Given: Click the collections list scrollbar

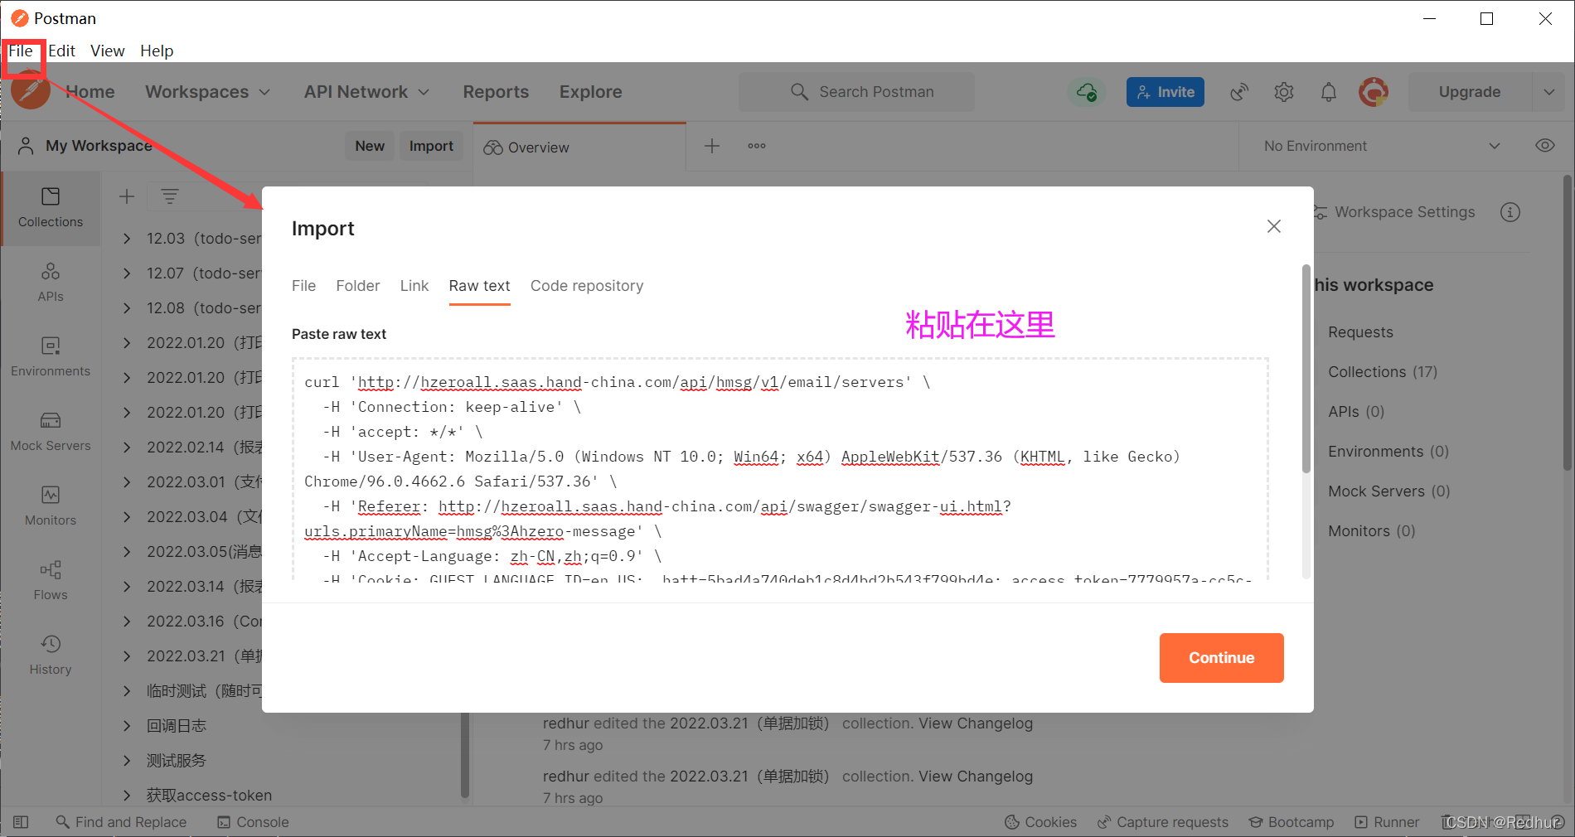Looking at the screenshot, I should [x=465, y=754].
